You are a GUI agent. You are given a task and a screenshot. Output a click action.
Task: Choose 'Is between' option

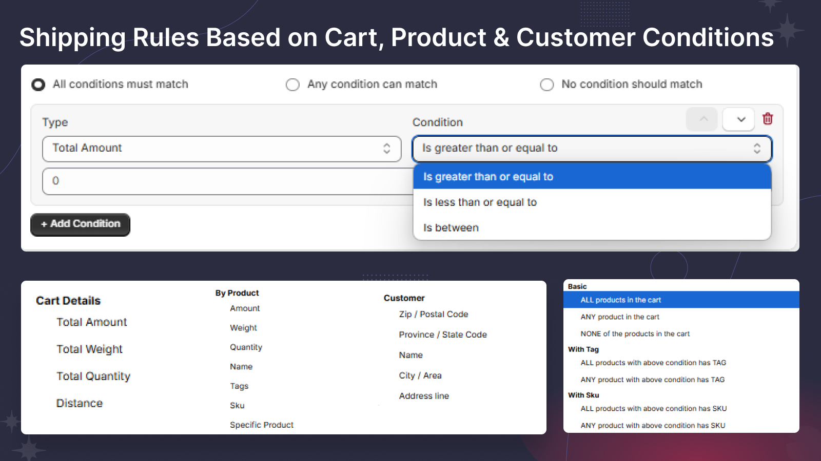(x=592, y=227)
